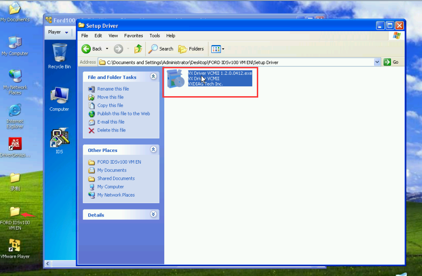Click the greyed-out Forward arrow button
The height and width of the screenshot is (276, 422).
point(119,49)
